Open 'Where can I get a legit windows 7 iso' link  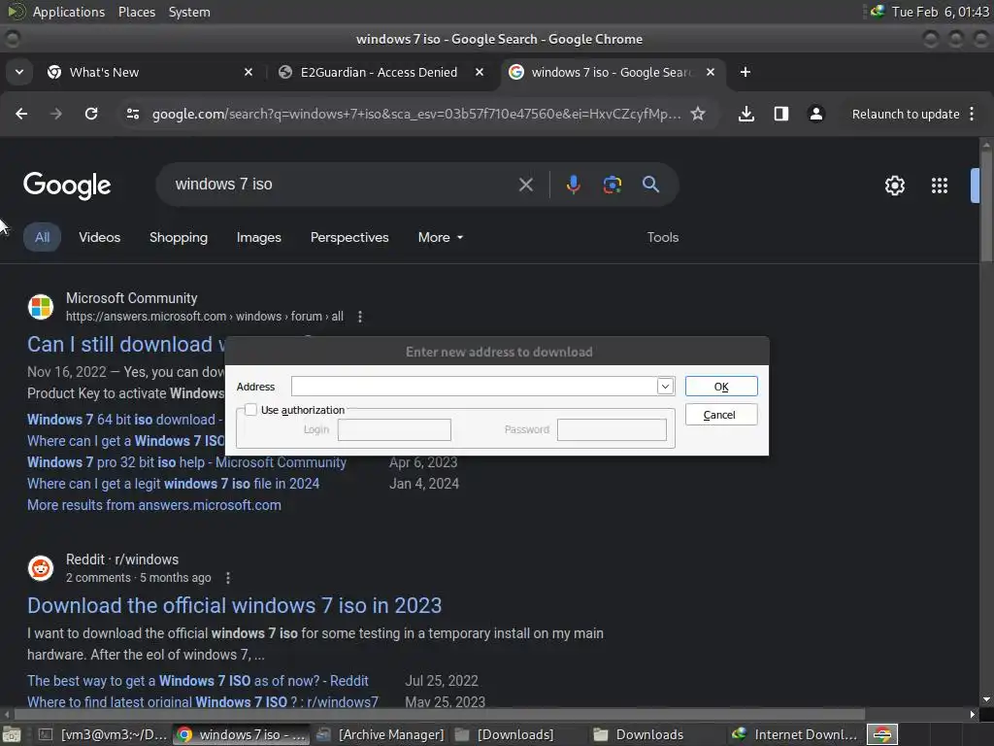[x=173, y=484]
